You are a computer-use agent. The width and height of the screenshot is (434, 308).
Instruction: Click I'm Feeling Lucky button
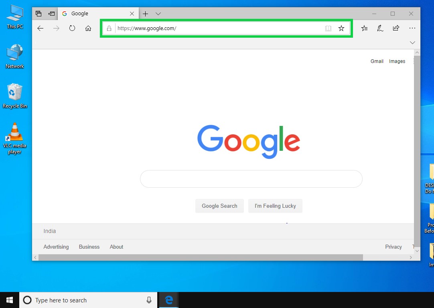click(275, 206)
